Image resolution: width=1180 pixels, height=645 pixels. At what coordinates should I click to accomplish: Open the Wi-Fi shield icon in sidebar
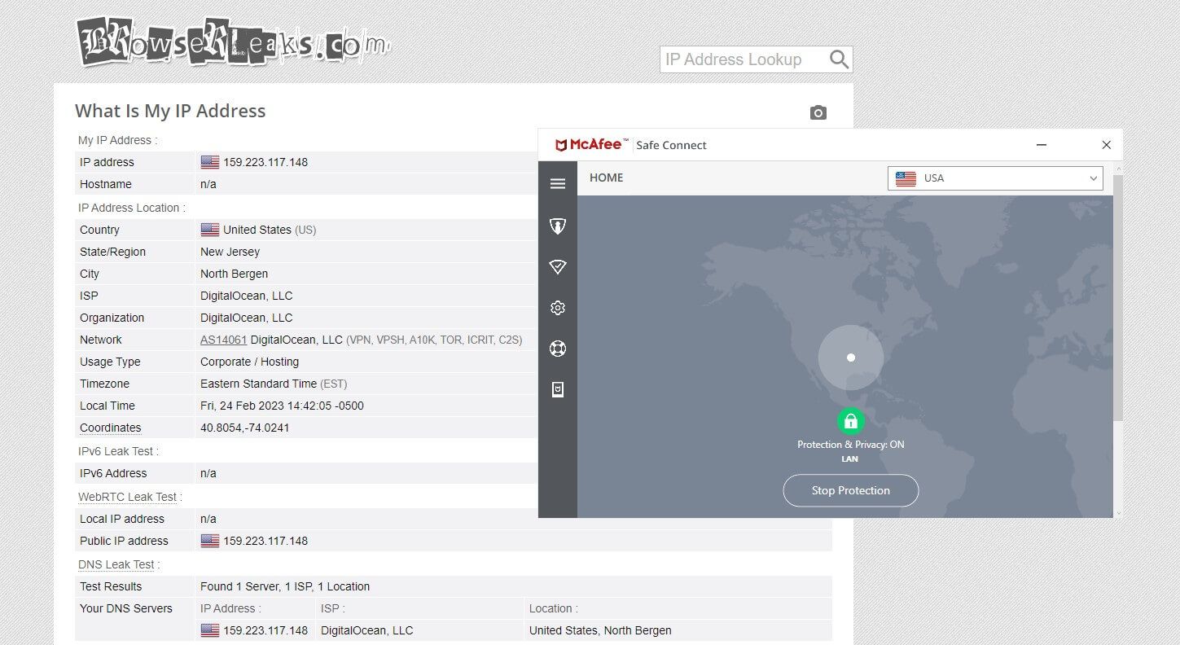coord(558,267)
